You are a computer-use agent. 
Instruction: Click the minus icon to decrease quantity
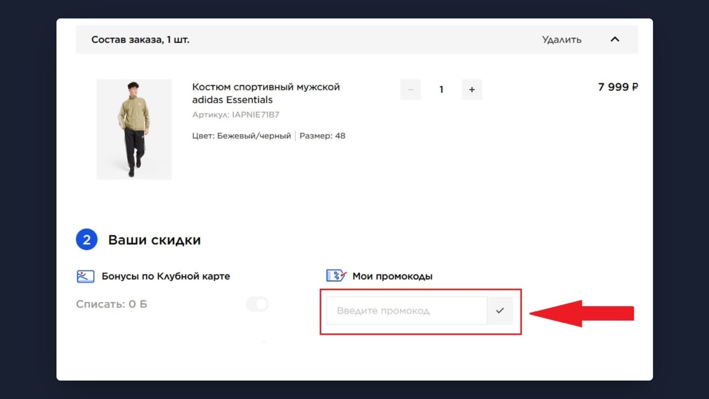[411, 89]
